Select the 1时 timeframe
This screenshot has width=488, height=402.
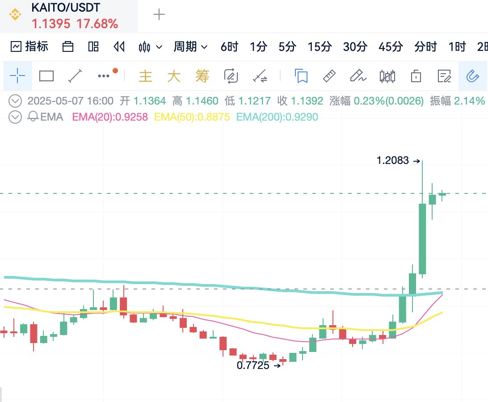[457, 46]
